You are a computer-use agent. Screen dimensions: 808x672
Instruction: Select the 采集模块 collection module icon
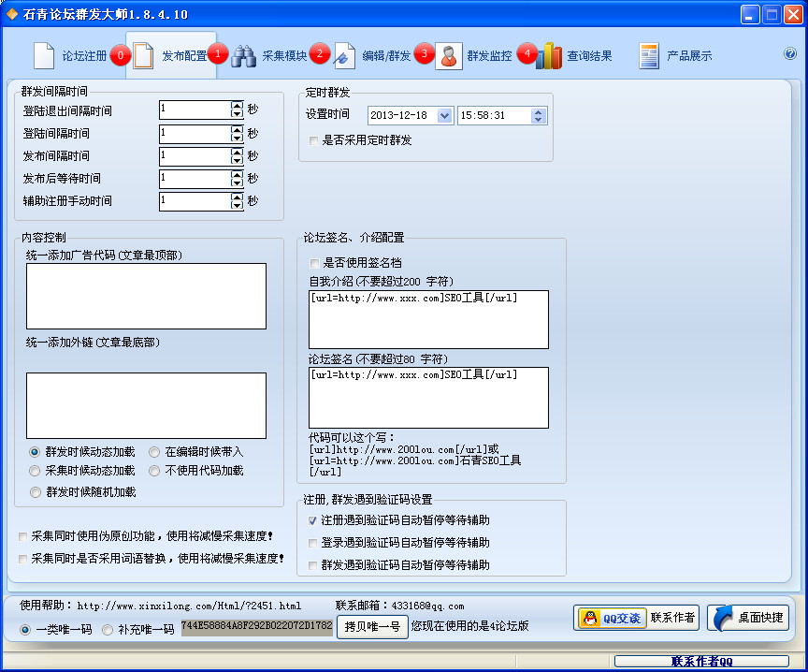tap(242, 54)
